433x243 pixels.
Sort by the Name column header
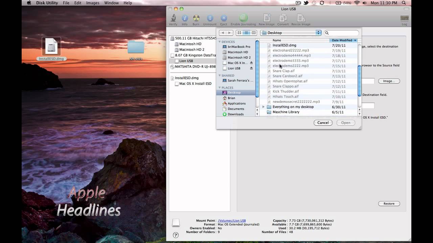294,40
